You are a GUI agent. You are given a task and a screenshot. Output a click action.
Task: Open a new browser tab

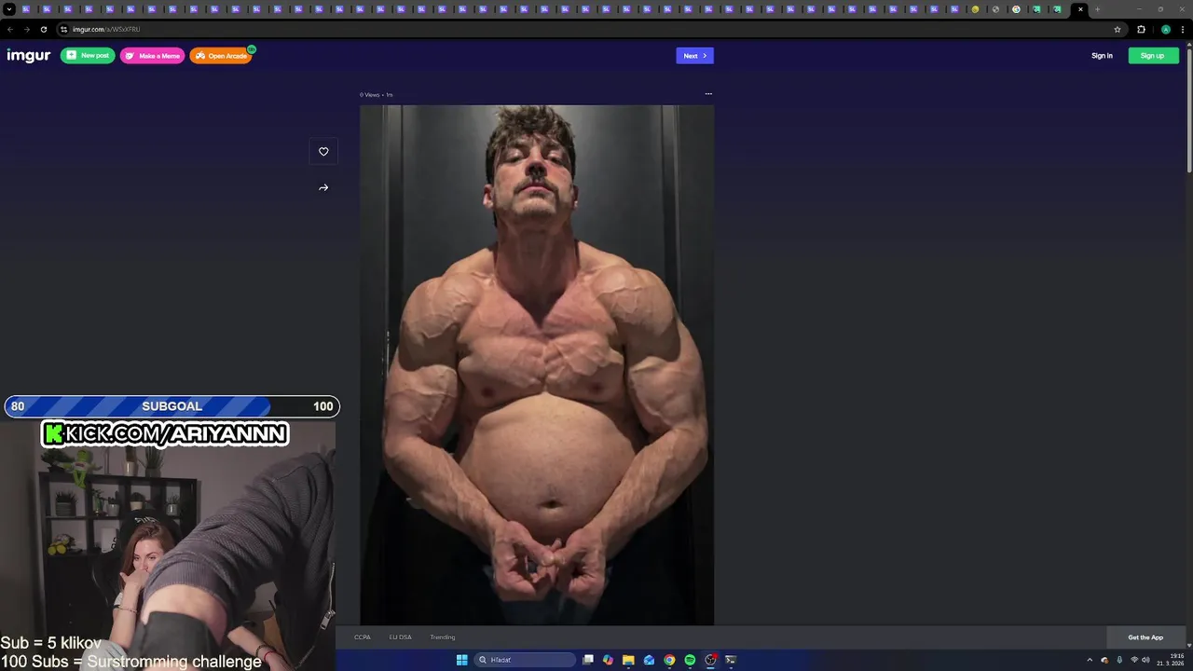1097,9
